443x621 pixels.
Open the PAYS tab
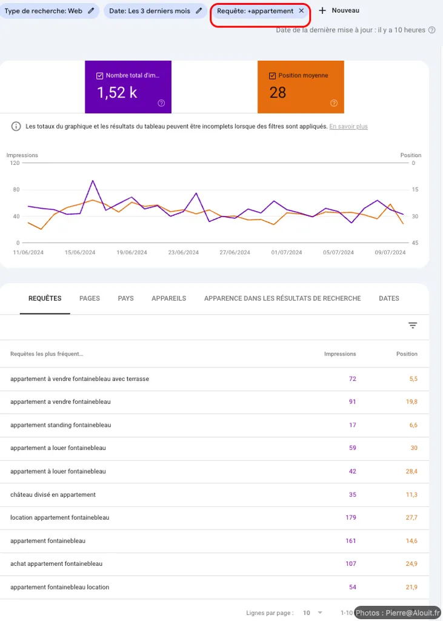(x=125, y=298)
